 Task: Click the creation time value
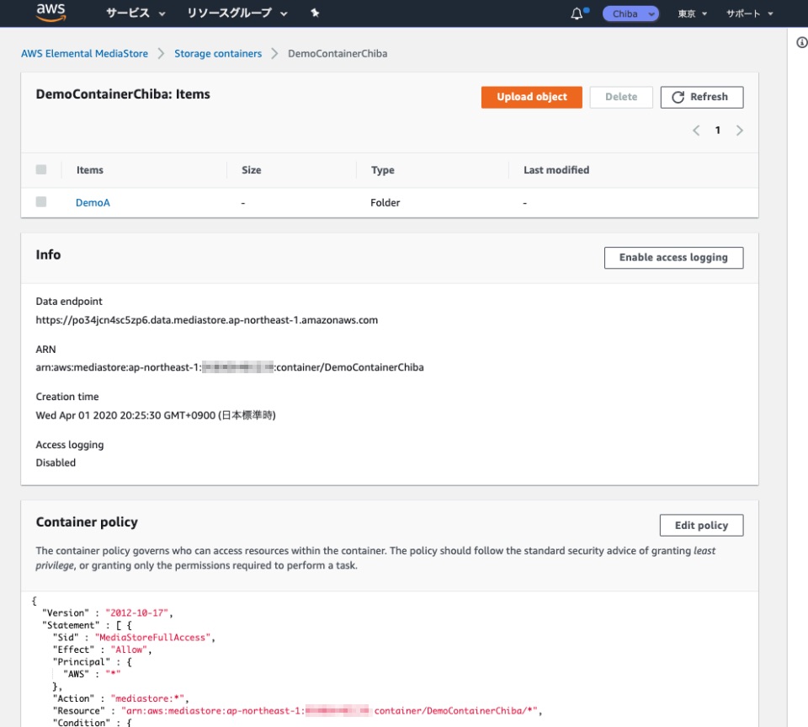tap(156, 415)
